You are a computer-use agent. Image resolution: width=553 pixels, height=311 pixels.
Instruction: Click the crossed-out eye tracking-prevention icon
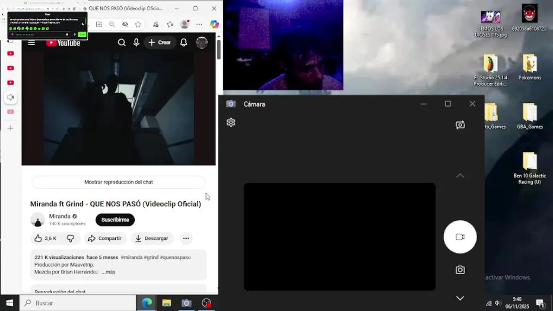tap(125, 25)
